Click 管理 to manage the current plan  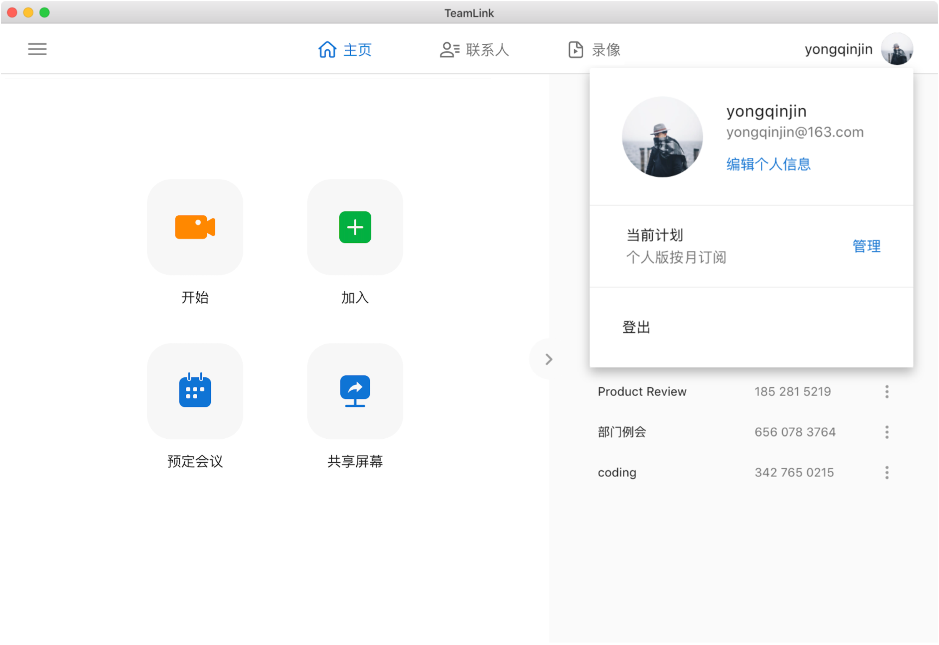(x=866, y=246)
